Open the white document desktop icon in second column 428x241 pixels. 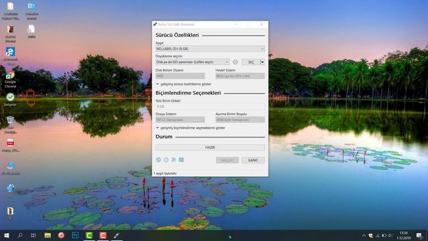pyautogui.click(x=31, y=31)
